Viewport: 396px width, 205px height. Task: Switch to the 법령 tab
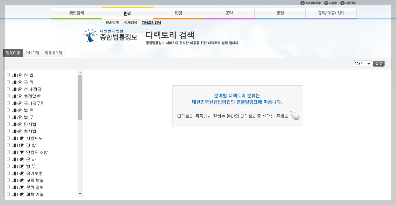click(x=178, y=13)
